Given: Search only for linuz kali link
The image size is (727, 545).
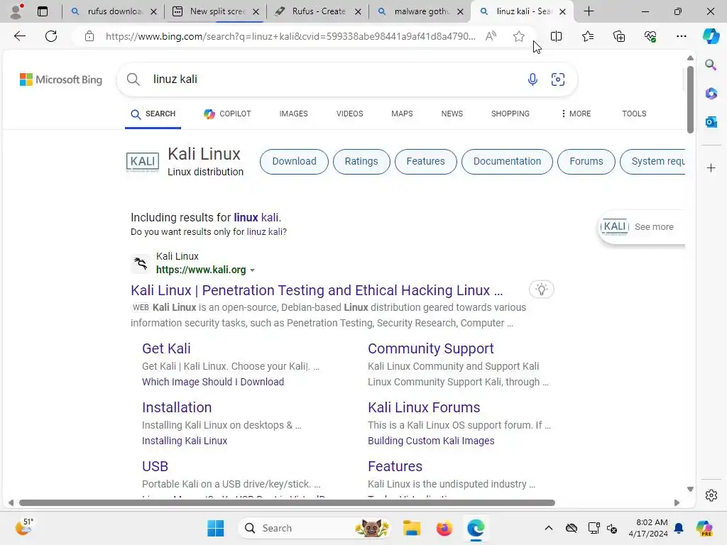Looking at the screenshot, I should [x=266, y=232].
